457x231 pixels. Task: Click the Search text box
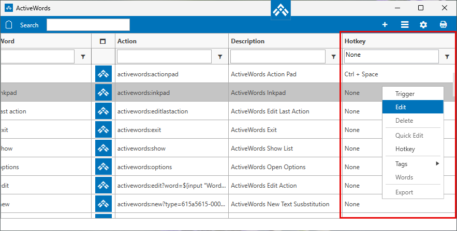click(x=88, y=25)
